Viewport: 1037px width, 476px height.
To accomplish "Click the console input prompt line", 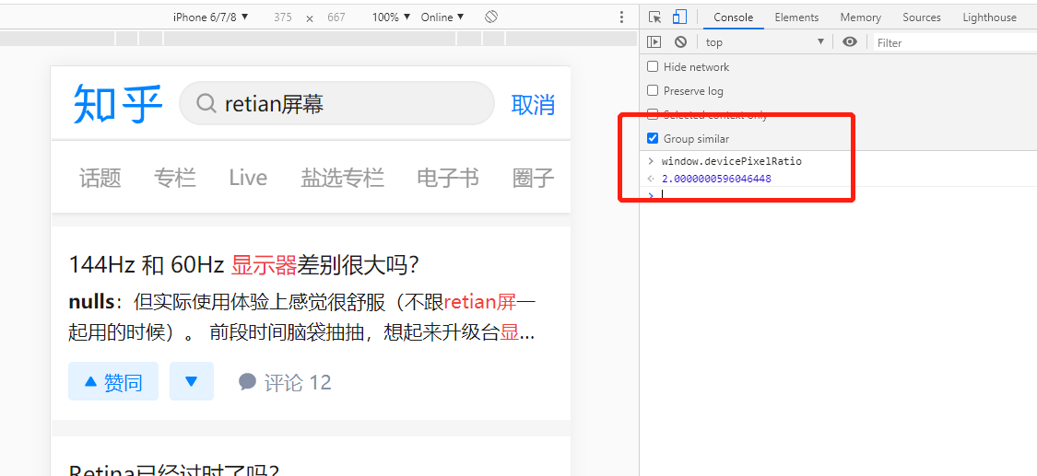I will tap(839, 194).
